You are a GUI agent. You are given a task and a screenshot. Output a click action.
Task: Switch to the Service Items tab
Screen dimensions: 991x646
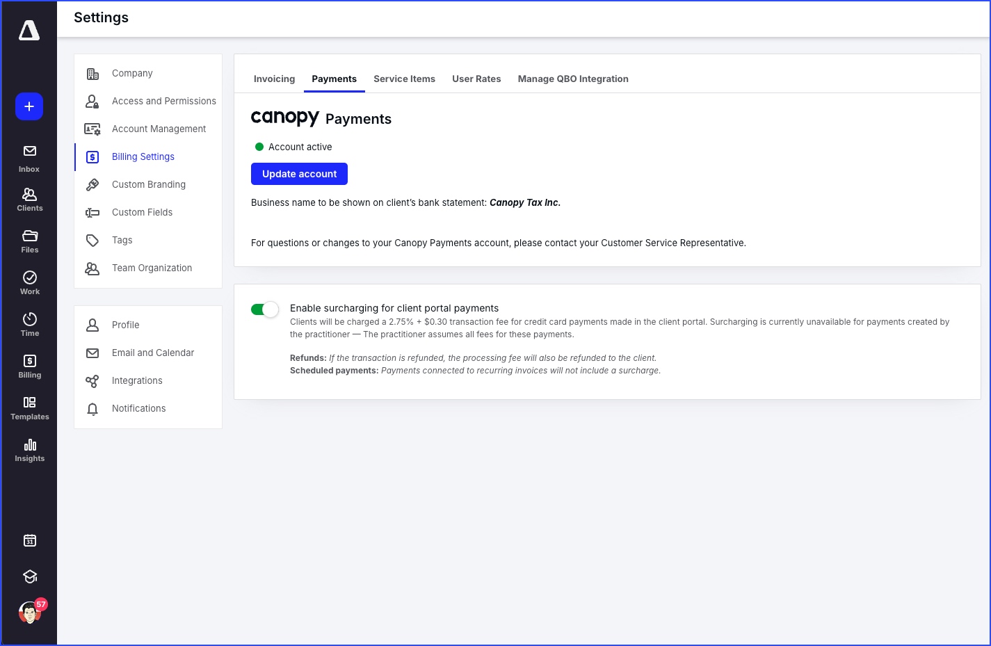(x=404, y=79)
